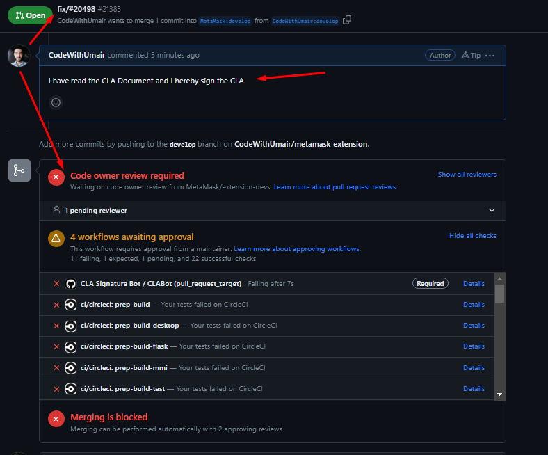The image size is (548, 455).
Task: Open Details for CLA Signature Bot check
Action: 474,284
